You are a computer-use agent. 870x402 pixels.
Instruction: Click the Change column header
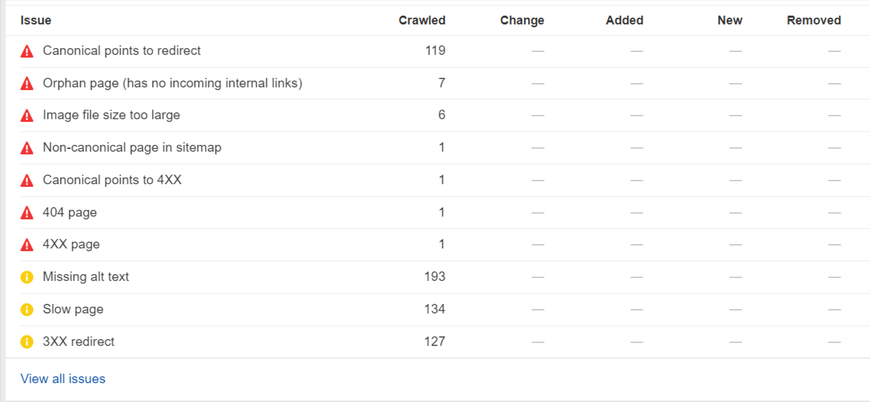(x=522, y=20)
